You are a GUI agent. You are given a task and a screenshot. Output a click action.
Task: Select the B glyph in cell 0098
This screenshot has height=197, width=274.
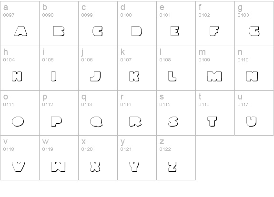pos(59,31)
